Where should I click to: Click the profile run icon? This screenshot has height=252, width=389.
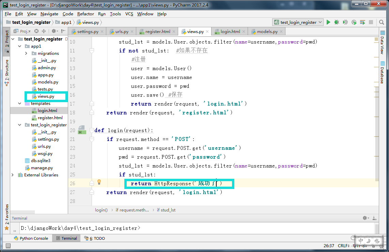(x=354, y=22)
